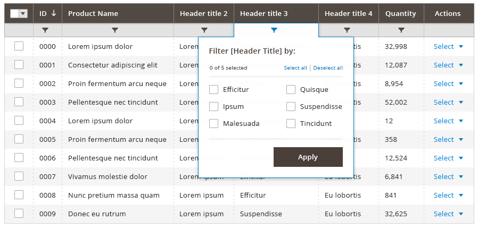
Task: Check the row checkbox for ID 0003
Action: pos(19,102)
